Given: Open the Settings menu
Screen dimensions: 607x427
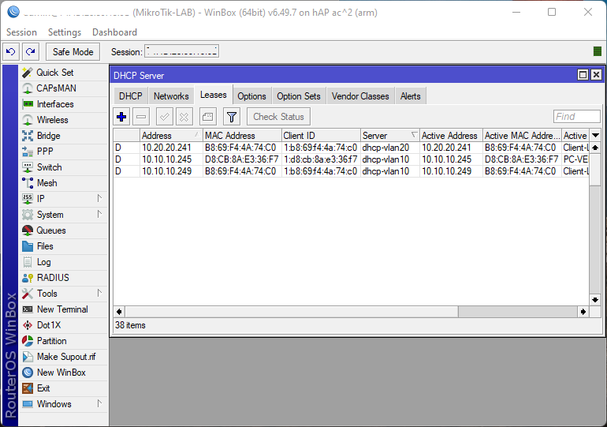Looking at the screenshot, I should [x=65, y=32].
